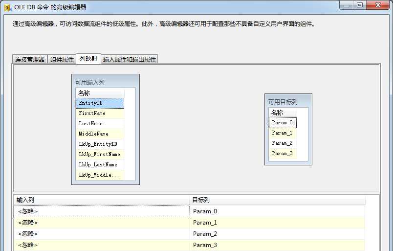Click the 可用输入列 box title

tap(90, 82)
